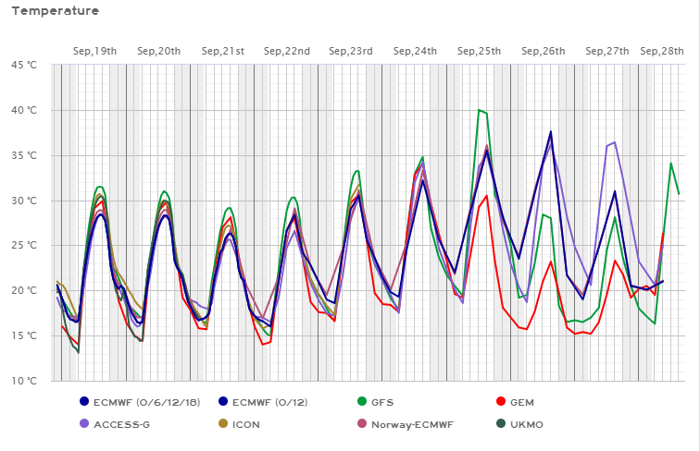The image size is (700, 451).
Task: Click the green GFS legend dot
Action: tap(362, 401)
